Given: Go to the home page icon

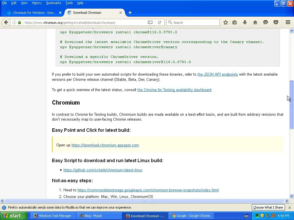Looking at the screenshot, I should 255,22.
